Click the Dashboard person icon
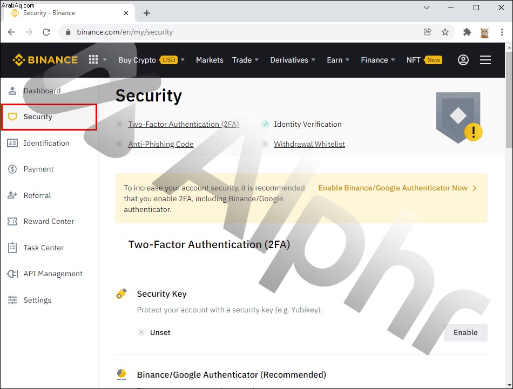The height and width of the screenshot is (389, 513). pyautogui.click(x=12, y=91)
